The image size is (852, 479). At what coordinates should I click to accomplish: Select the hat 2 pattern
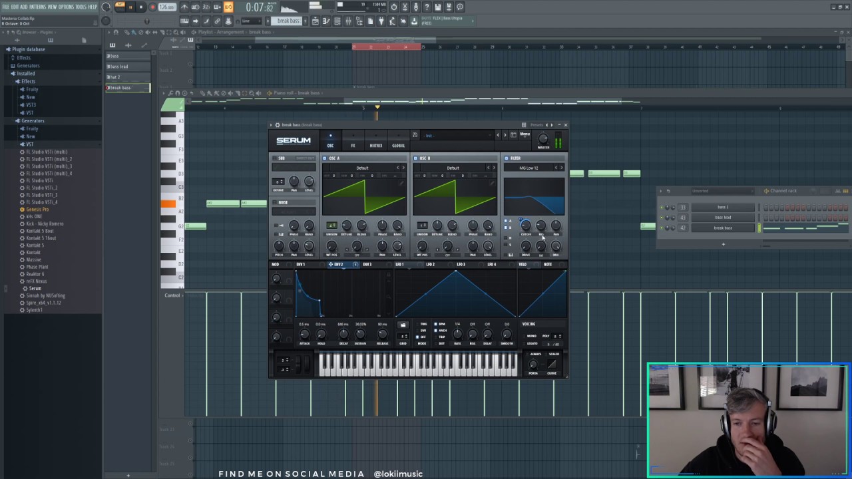128,77
